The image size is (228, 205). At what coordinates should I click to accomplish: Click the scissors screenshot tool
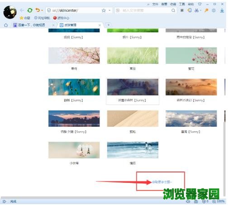(x=196, y=10)
